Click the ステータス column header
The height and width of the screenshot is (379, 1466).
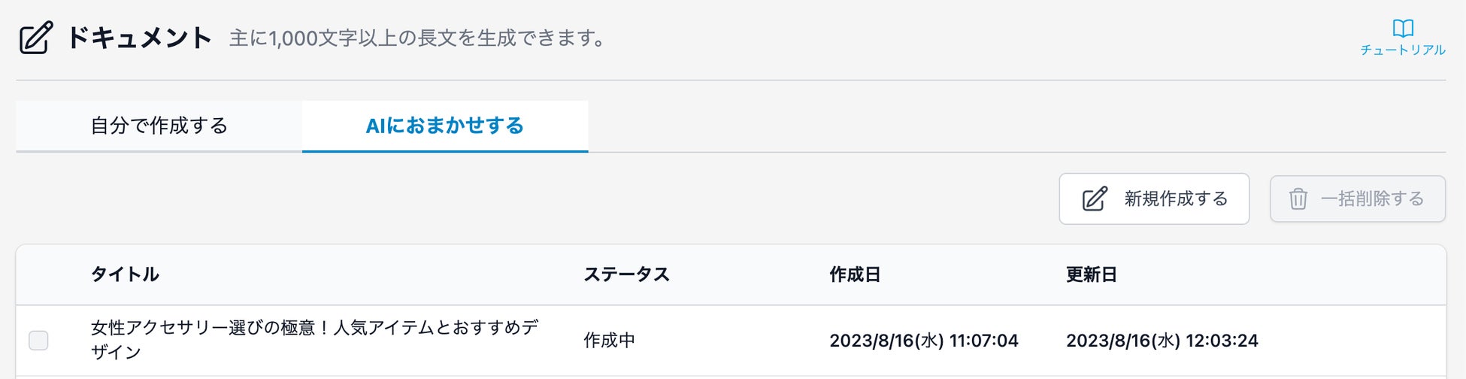[626, 274]
